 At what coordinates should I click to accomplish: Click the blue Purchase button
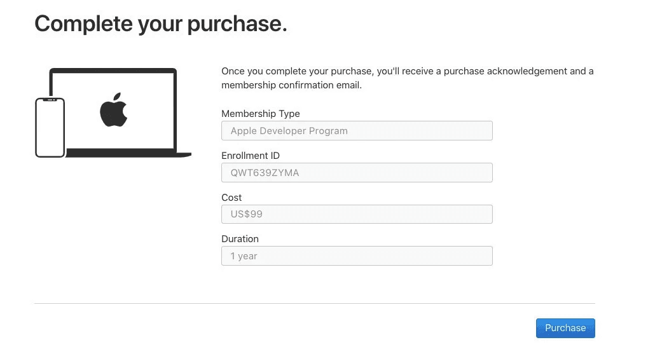[565, 328]
